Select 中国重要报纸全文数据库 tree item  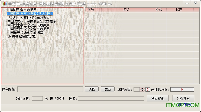[x=25, y=33]
